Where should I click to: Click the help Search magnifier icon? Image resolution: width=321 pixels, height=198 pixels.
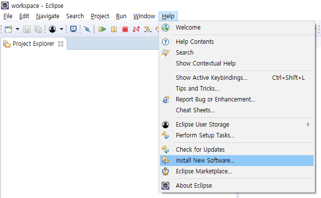(165, 53)
